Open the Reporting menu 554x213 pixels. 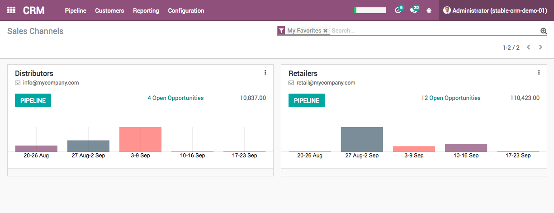click(146, 10)
